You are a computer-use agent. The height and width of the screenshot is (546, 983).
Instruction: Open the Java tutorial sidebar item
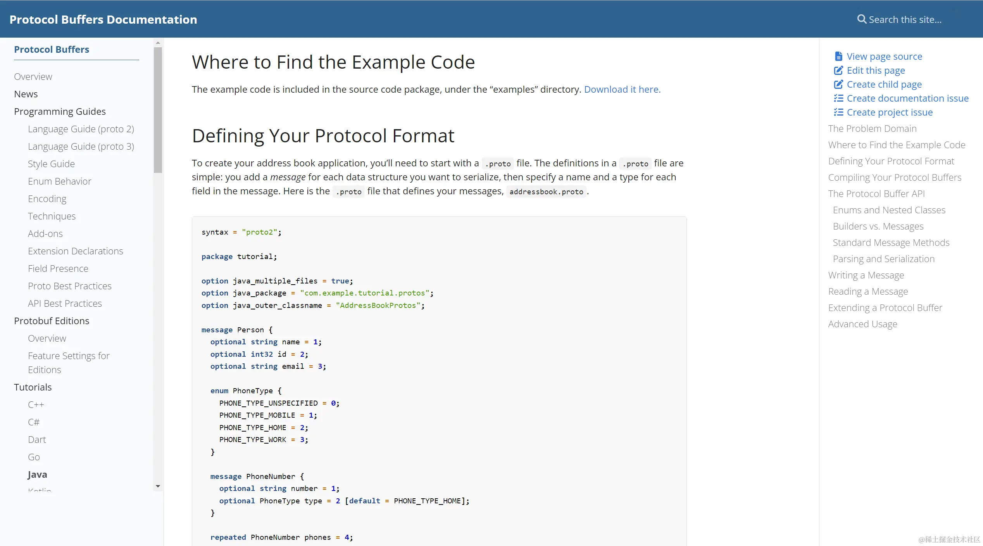pos(37,475)
